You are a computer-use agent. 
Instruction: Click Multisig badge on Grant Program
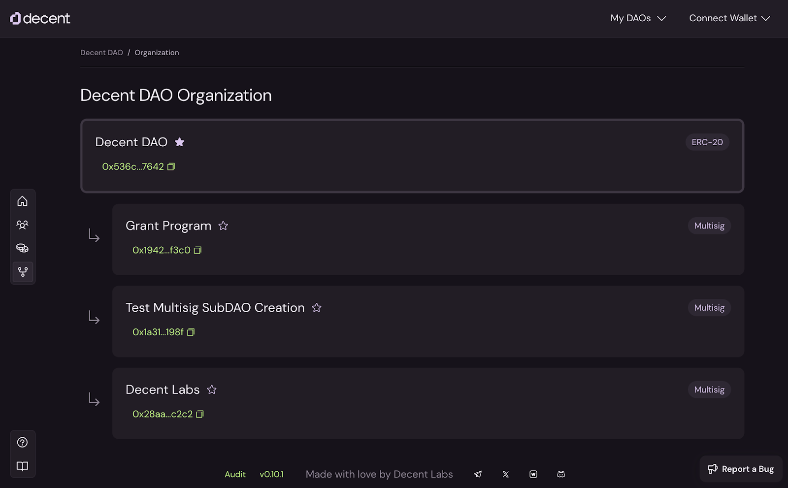(709, 226)
